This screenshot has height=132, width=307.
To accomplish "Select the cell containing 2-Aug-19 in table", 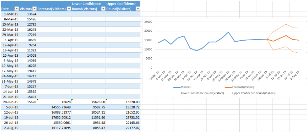I will 10,128.
